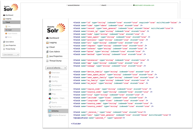The height and width of the screenshot is (129, 193).
Task: Click the field name="_version_" schema line
Action: click(109, 112)
